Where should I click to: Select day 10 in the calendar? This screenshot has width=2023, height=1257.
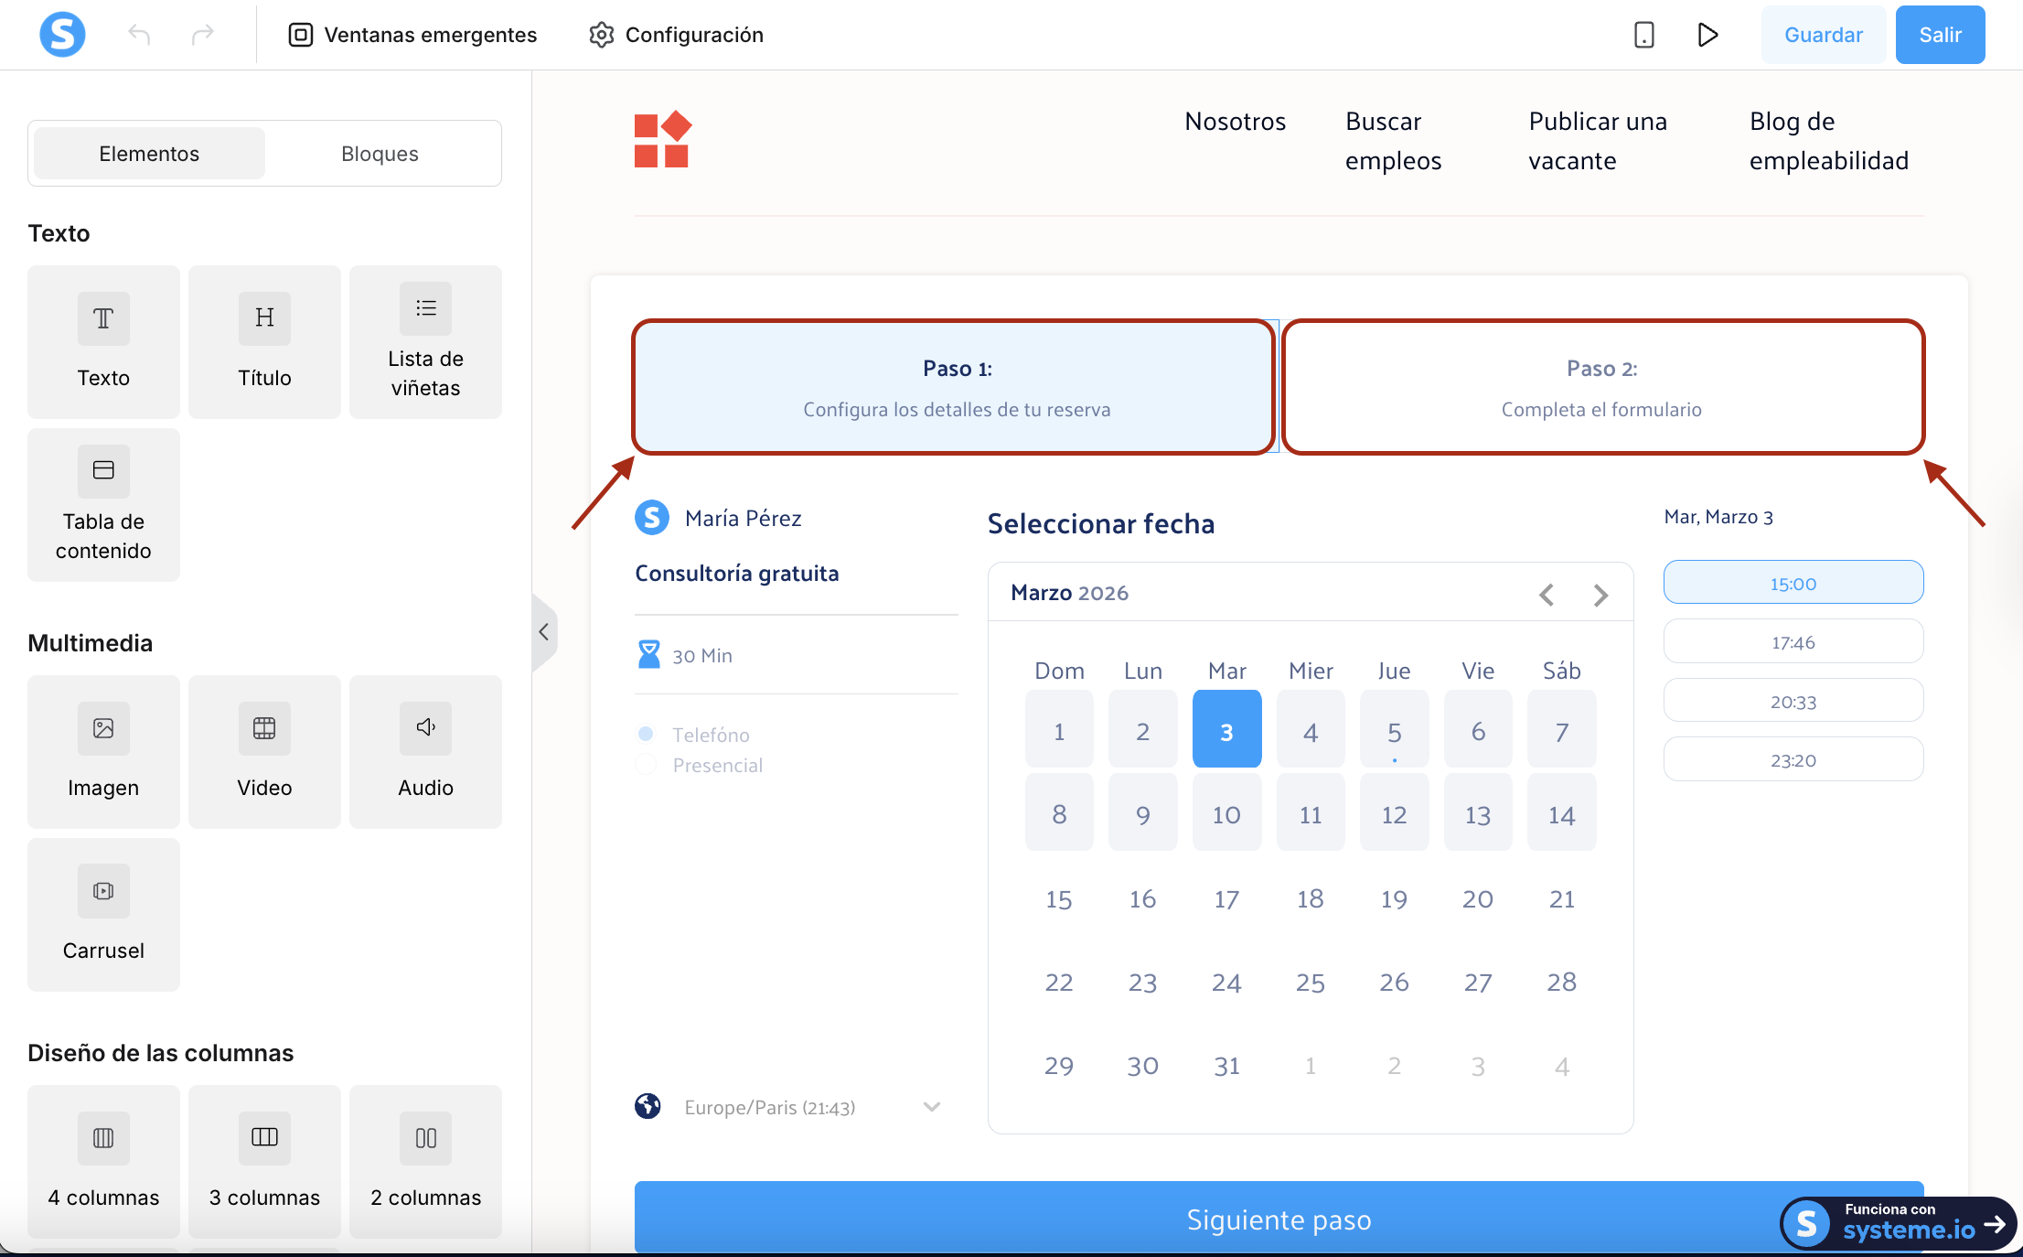tap(1226, 814)
